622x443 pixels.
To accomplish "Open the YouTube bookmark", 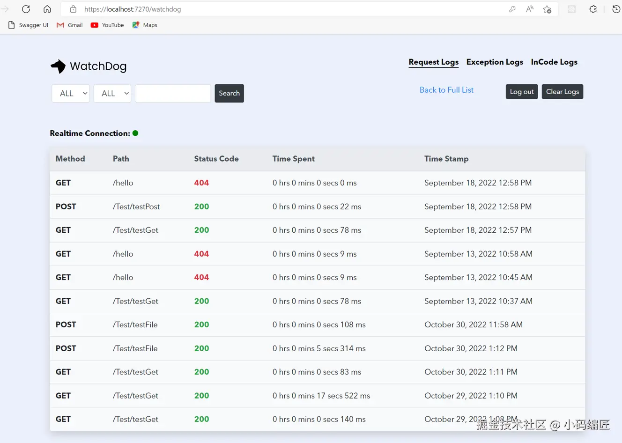I will point(107,25).
